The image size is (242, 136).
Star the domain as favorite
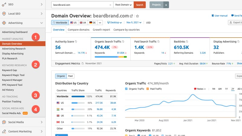tap(137, 16)
